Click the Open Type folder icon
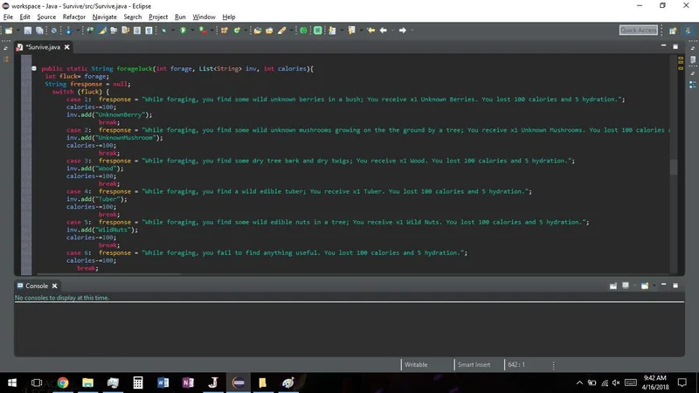699x393 pixels. (257, 31)
